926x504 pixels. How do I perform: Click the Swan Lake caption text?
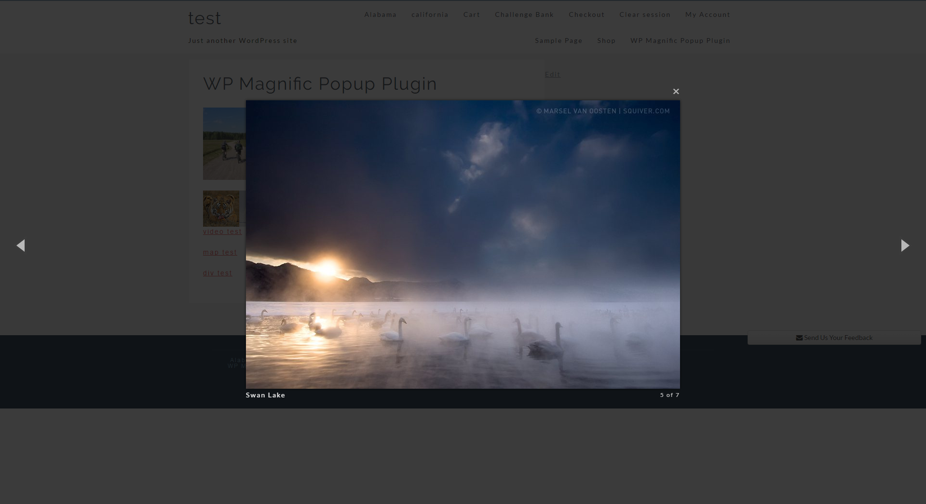point(265,395)
